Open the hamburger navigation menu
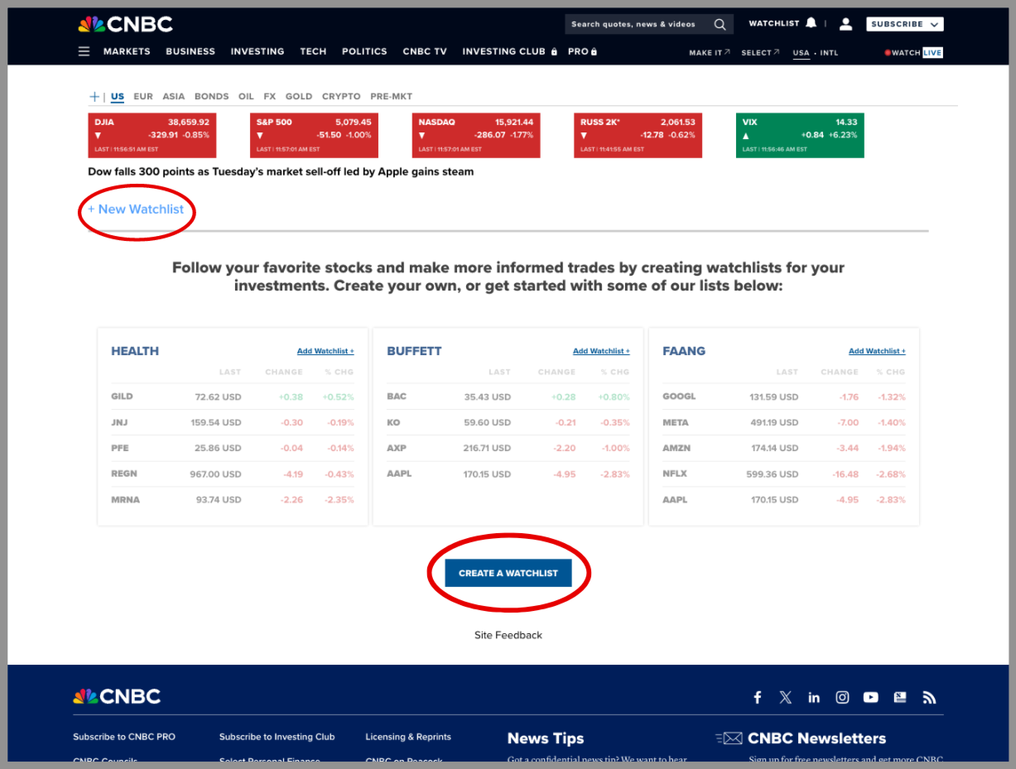Image resolution: width=1016 pixels, height=769 pixels. 84,51
